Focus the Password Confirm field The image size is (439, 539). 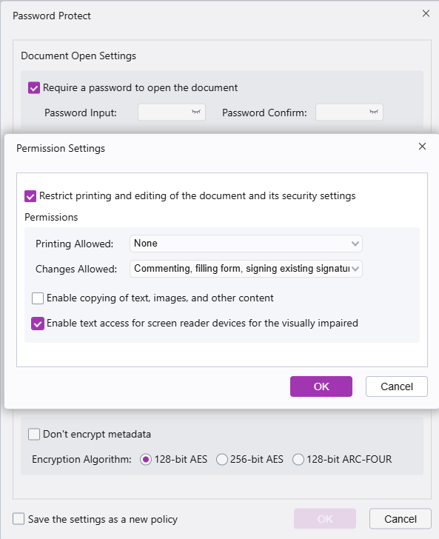point(349,113)
